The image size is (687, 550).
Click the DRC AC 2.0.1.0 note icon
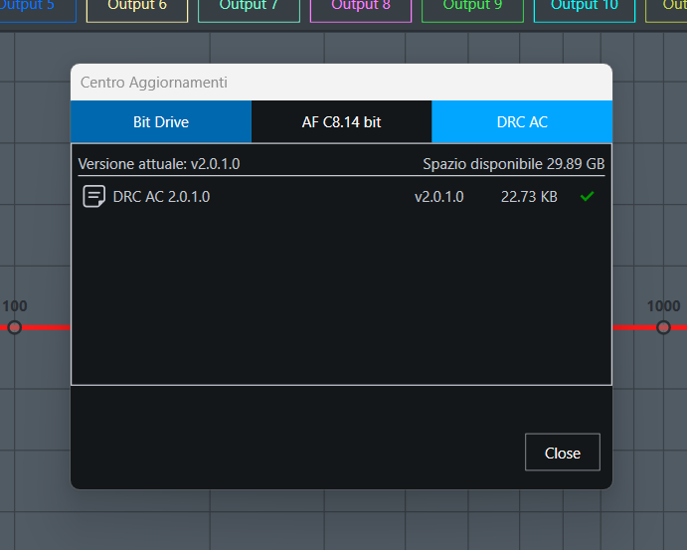(93, 196)
